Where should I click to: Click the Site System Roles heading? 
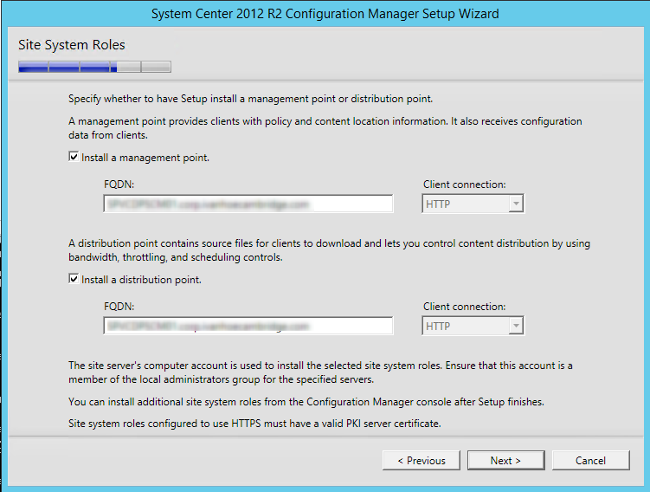click(72, 45)
